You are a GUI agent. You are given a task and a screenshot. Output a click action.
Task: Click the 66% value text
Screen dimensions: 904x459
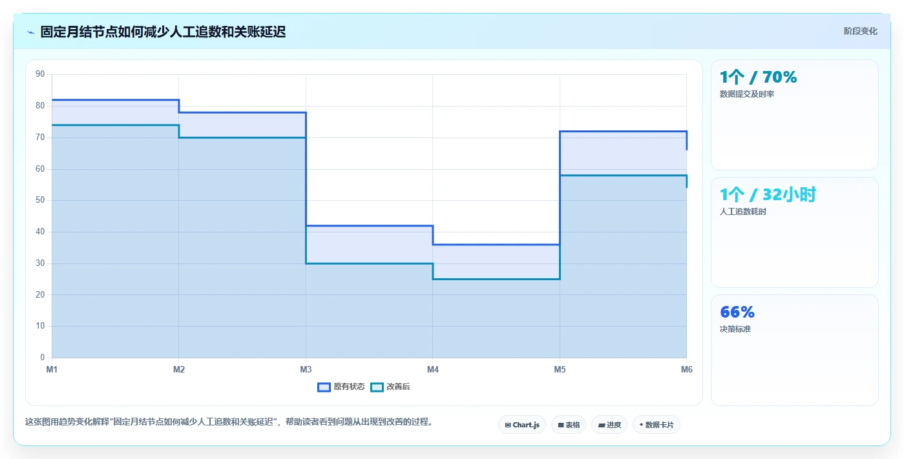coord(737,312)
